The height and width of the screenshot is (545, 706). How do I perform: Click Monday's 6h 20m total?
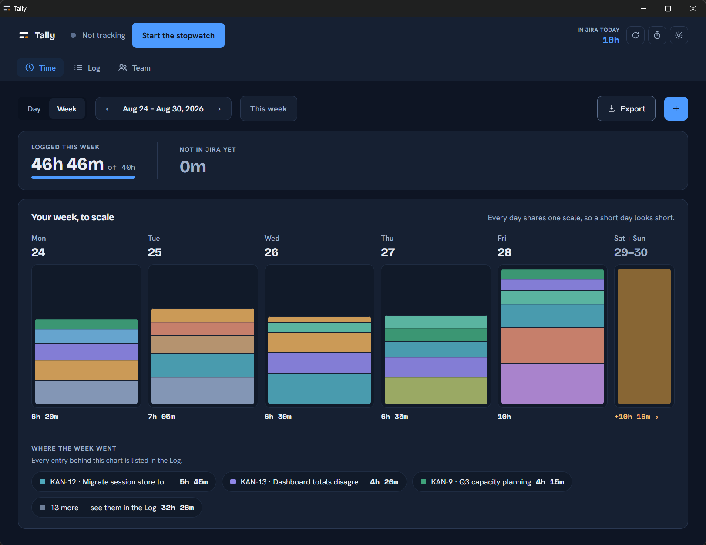click(x=45, y=417)
